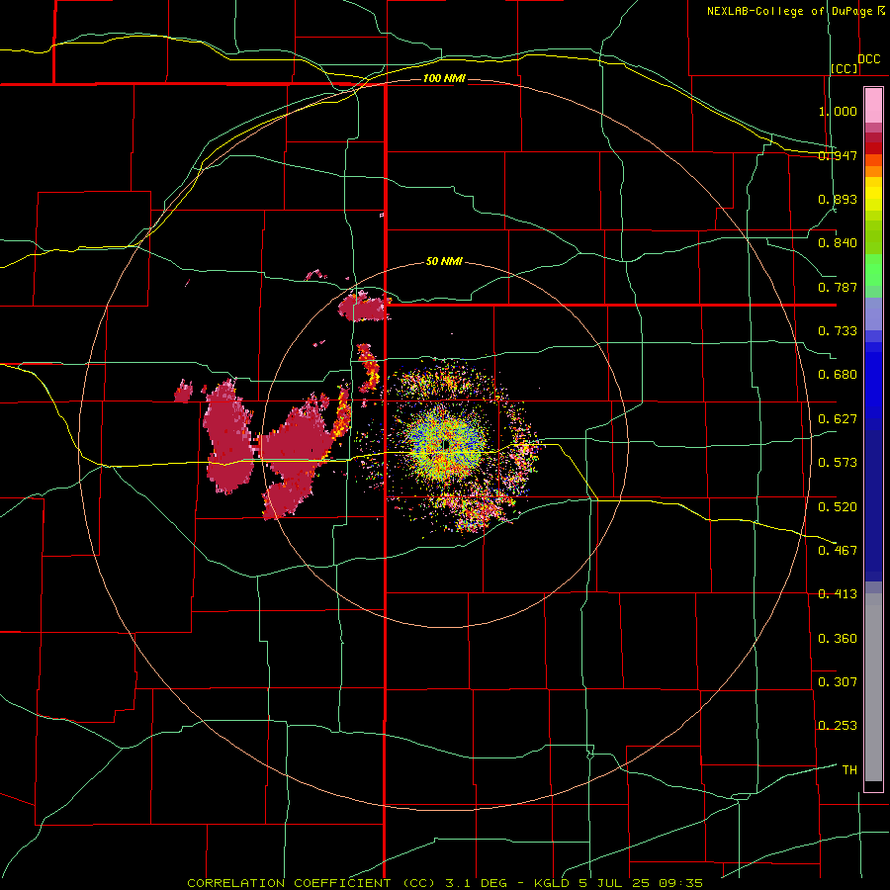Click the bright green segment of the color bar
The image size is (890, 890).
[x=873, y=270]
